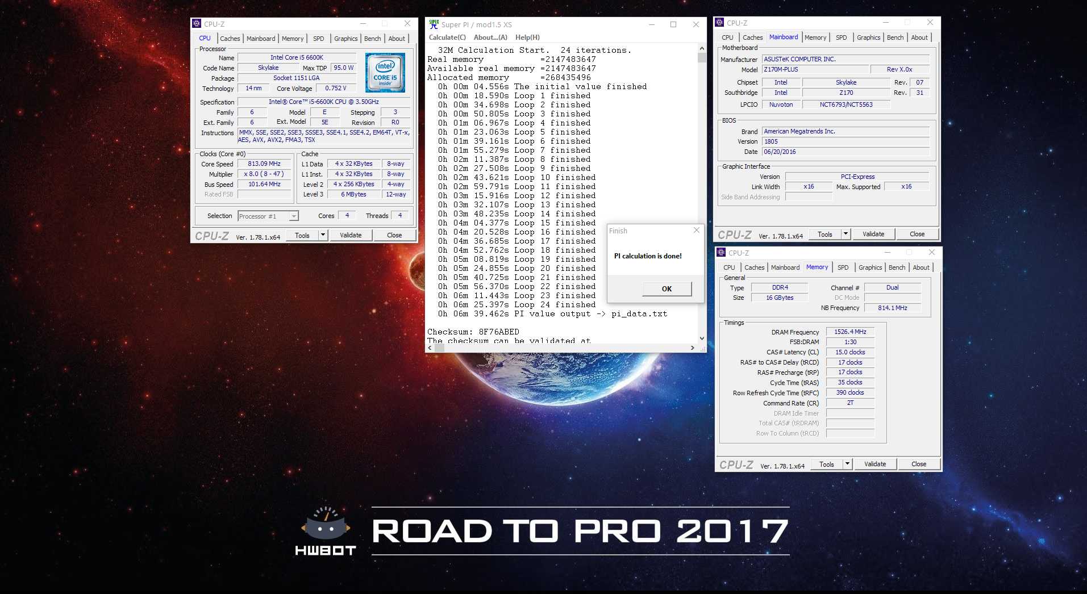Maximize the Super PI window
This screenshot has width=1087, height=594.
(673, 24)
